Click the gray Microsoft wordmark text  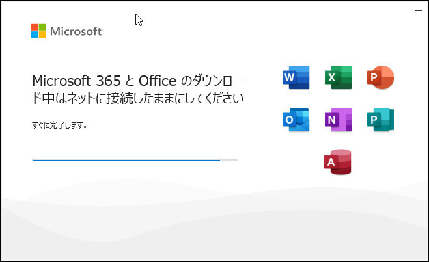pyautogui.click(x=76, y=31)
